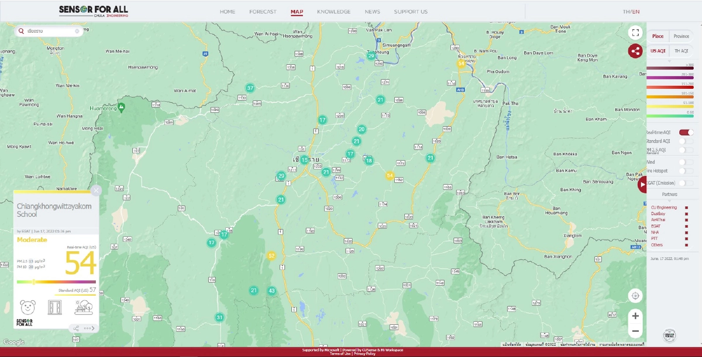
Task: Zoom in with the plus button
Action: (635, 316)
